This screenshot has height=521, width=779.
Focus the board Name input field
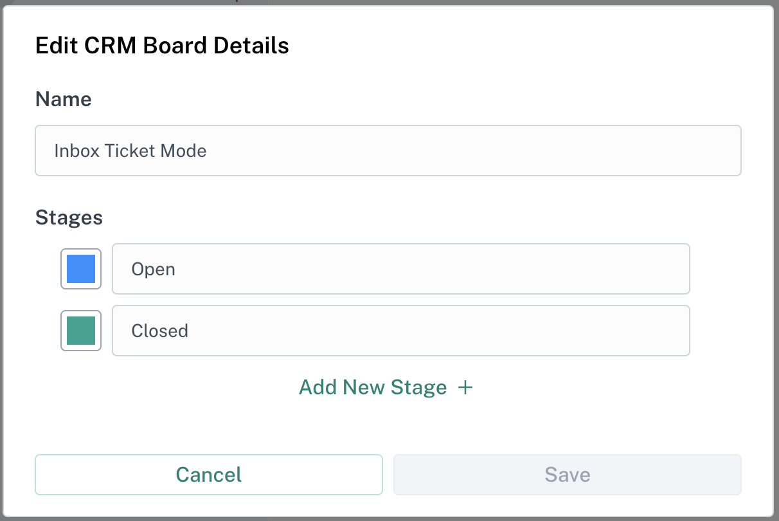coord(388,151)
